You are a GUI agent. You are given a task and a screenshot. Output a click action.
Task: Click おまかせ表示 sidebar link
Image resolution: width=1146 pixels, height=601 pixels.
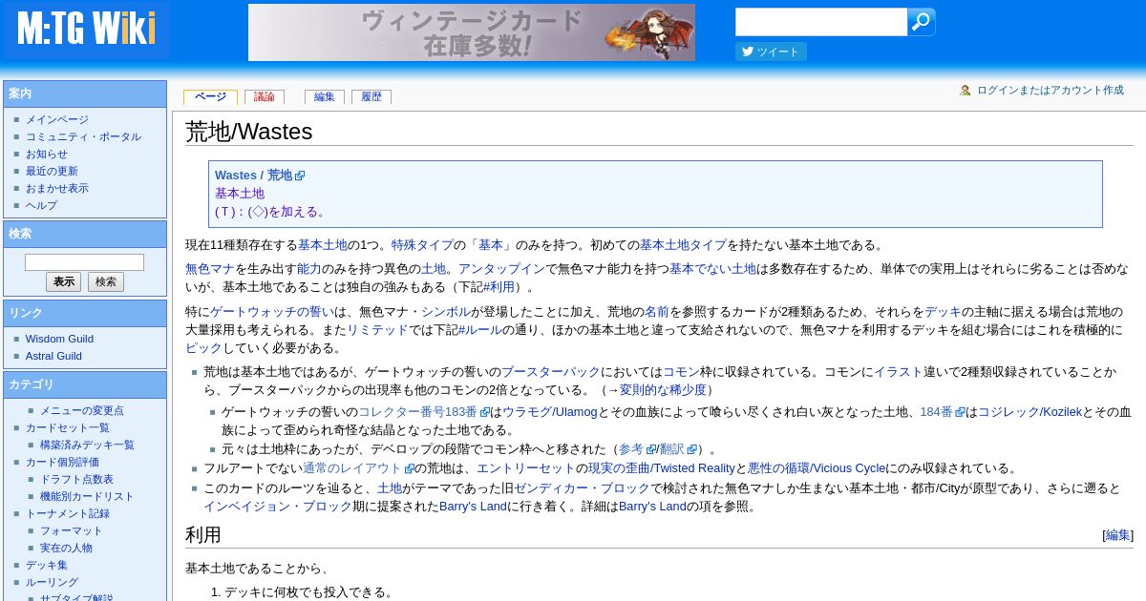tap(57, 189)
